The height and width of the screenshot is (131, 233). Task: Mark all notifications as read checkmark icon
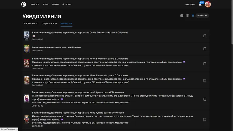tap(182, 16)
